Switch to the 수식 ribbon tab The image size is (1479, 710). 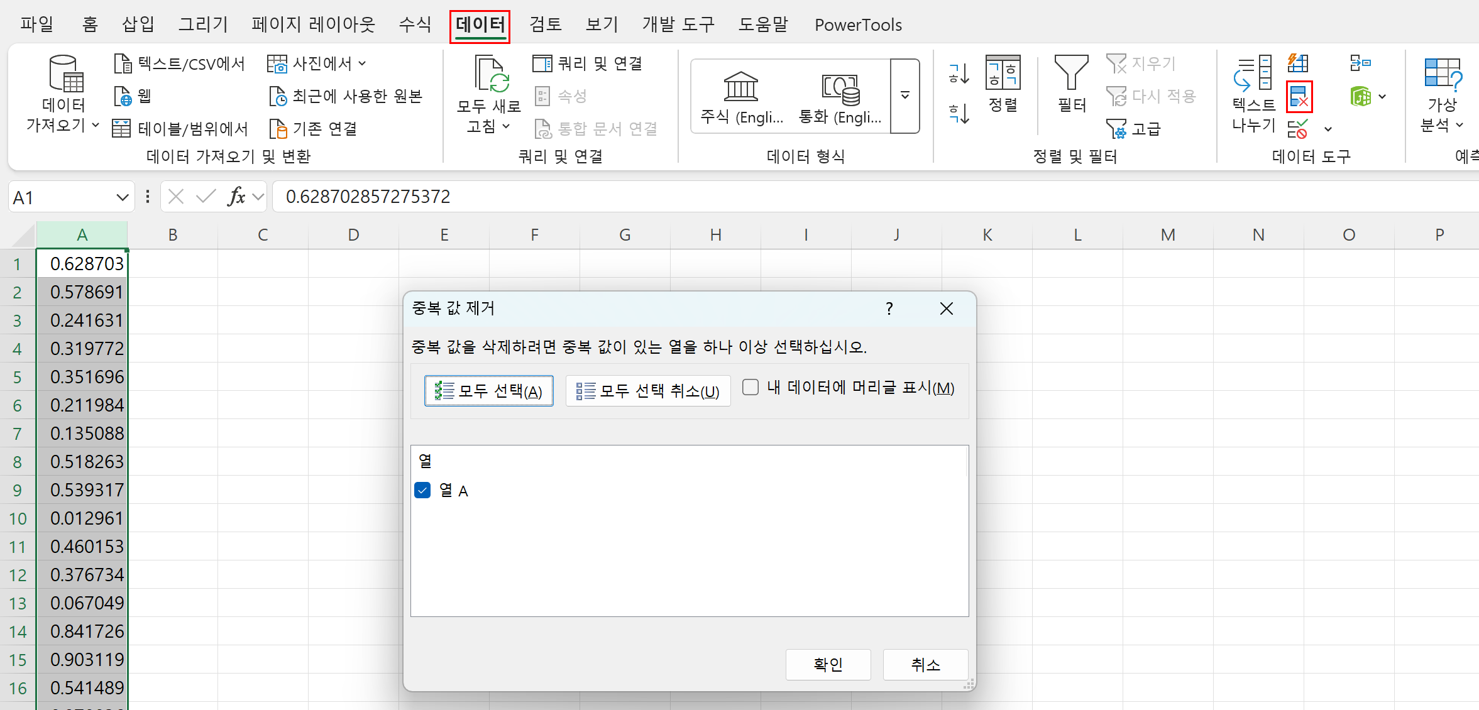(415, 25)
